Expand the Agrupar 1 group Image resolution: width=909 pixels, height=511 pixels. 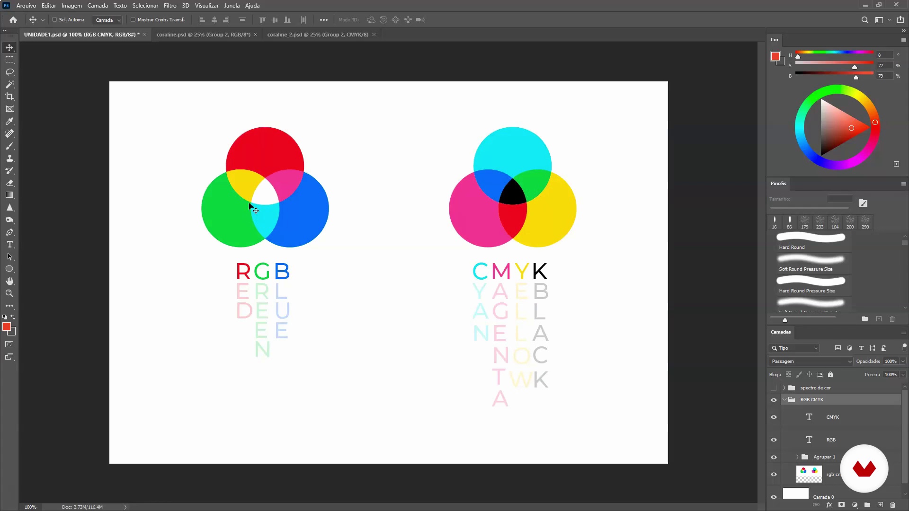(x=797, y=458)
